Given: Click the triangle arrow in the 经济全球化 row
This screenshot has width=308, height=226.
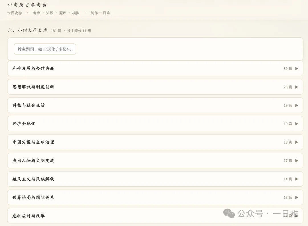Looking at the screenshot, I should click(297, 124).
